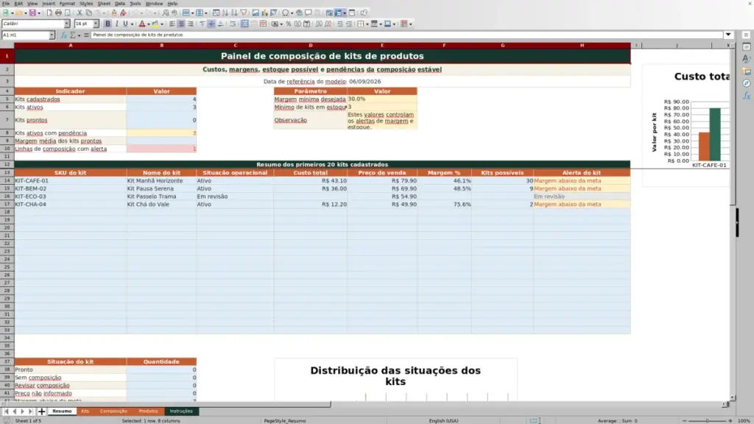The height and width of the screenshot is (424, 754).
Task: Click the Insert Chart icon
Action: (x=264, y=13)
